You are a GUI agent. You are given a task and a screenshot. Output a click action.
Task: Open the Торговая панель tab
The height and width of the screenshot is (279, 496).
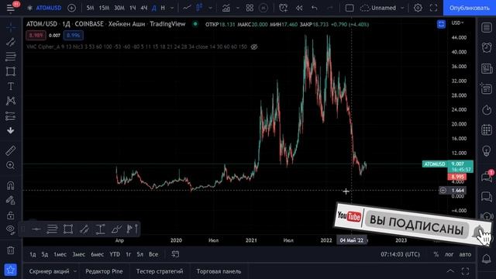[x=219, y=271]
